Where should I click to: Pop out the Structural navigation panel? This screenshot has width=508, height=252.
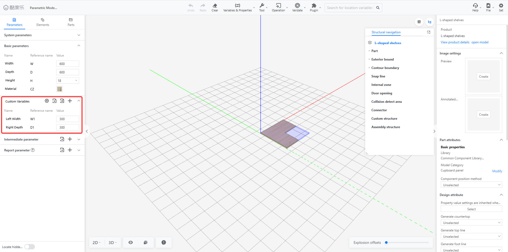click(x=429, y=32)
